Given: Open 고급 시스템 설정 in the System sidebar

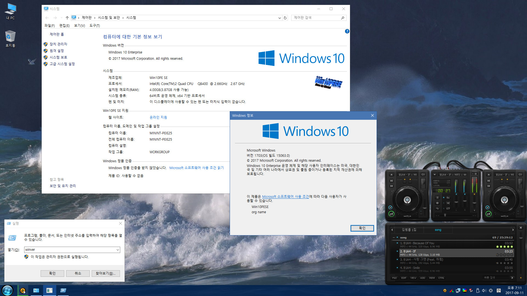Looking at the screenshot, I should pos(62,64).
